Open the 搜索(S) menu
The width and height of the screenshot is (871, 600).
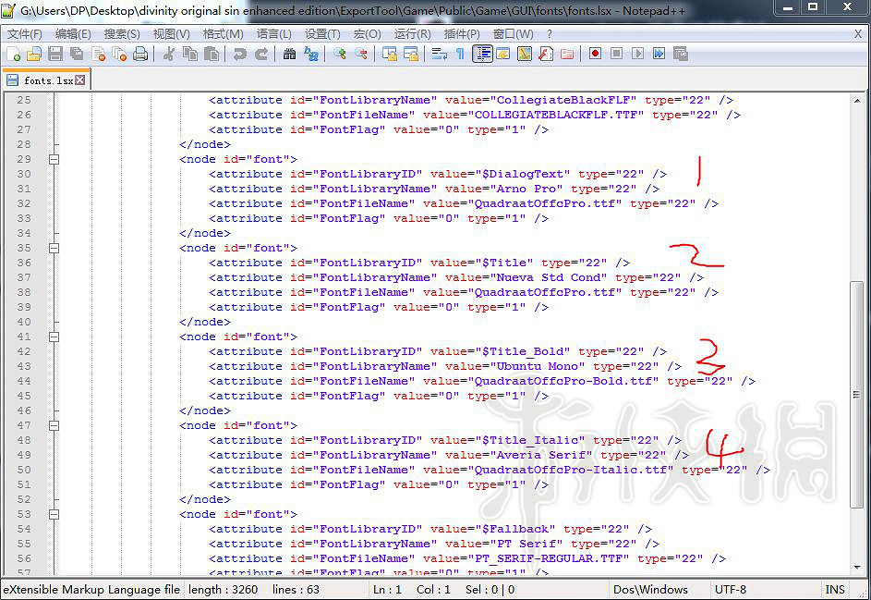(x=122, y=34)
